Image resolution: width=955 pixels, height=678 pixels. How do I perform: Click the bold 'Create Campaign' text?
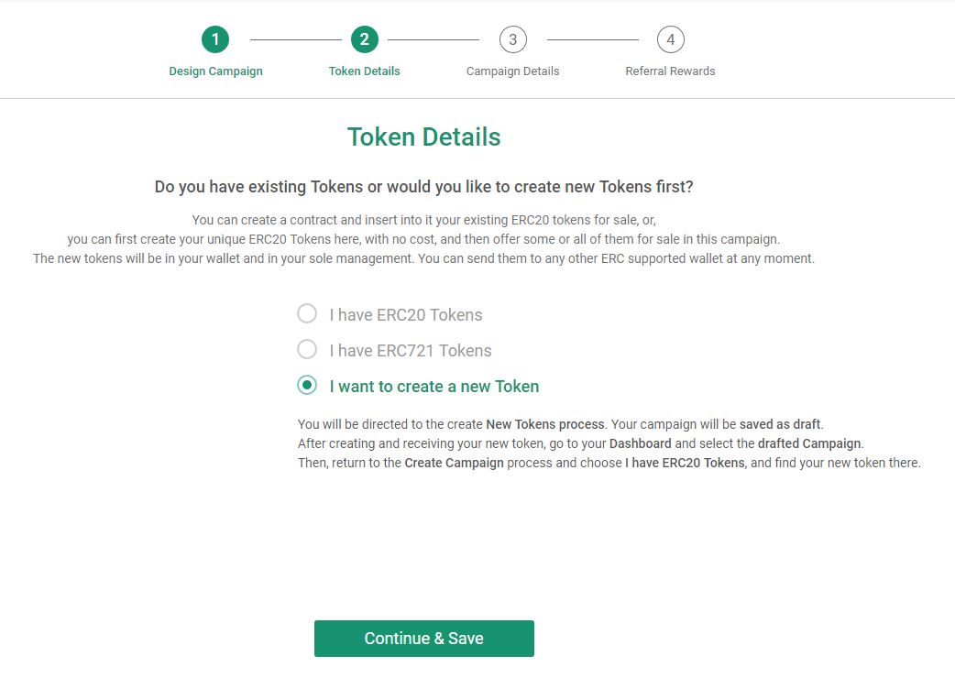455,464
